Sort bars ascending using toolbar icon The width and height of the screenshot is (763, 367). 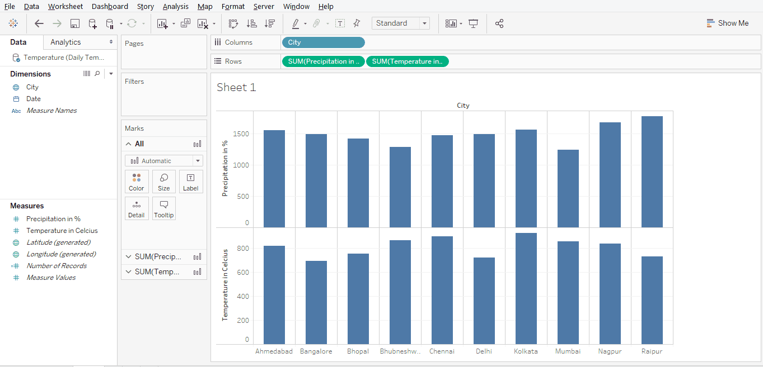click(252, 23)
